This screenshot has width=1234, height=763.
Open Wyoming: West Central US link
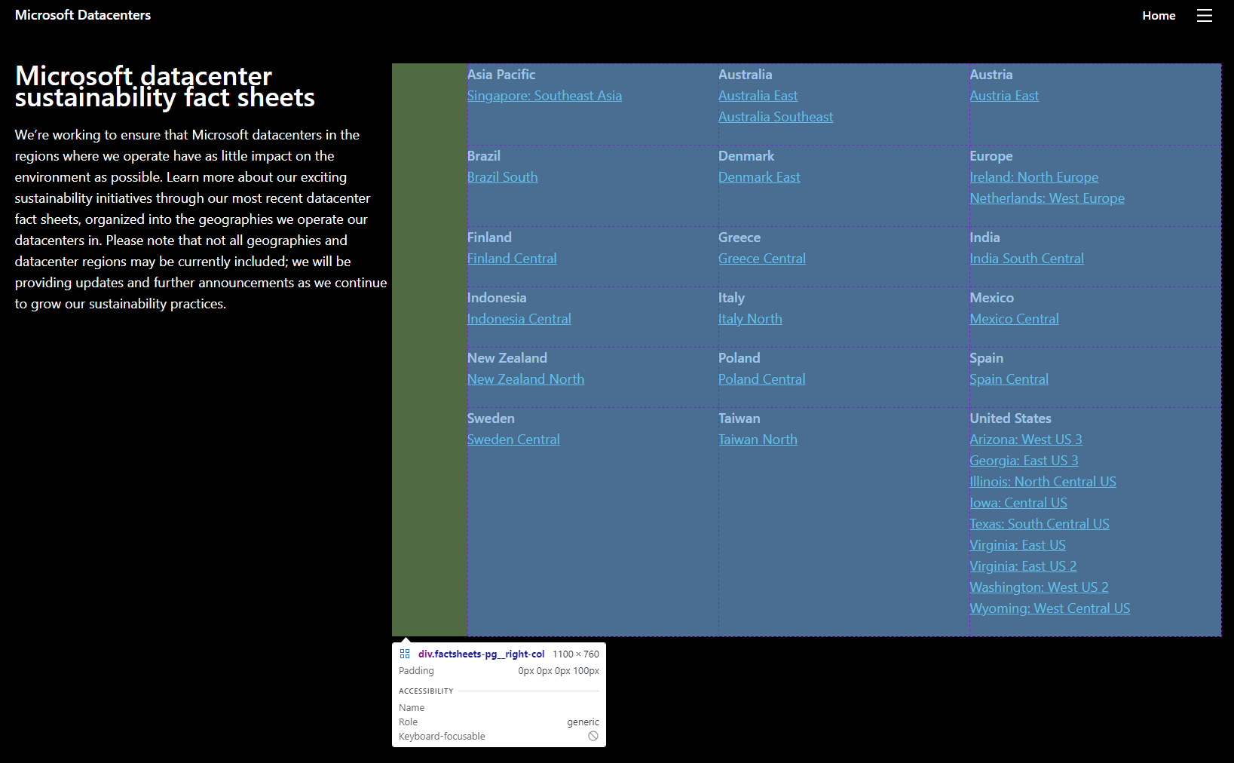[x=1050, y=608]
